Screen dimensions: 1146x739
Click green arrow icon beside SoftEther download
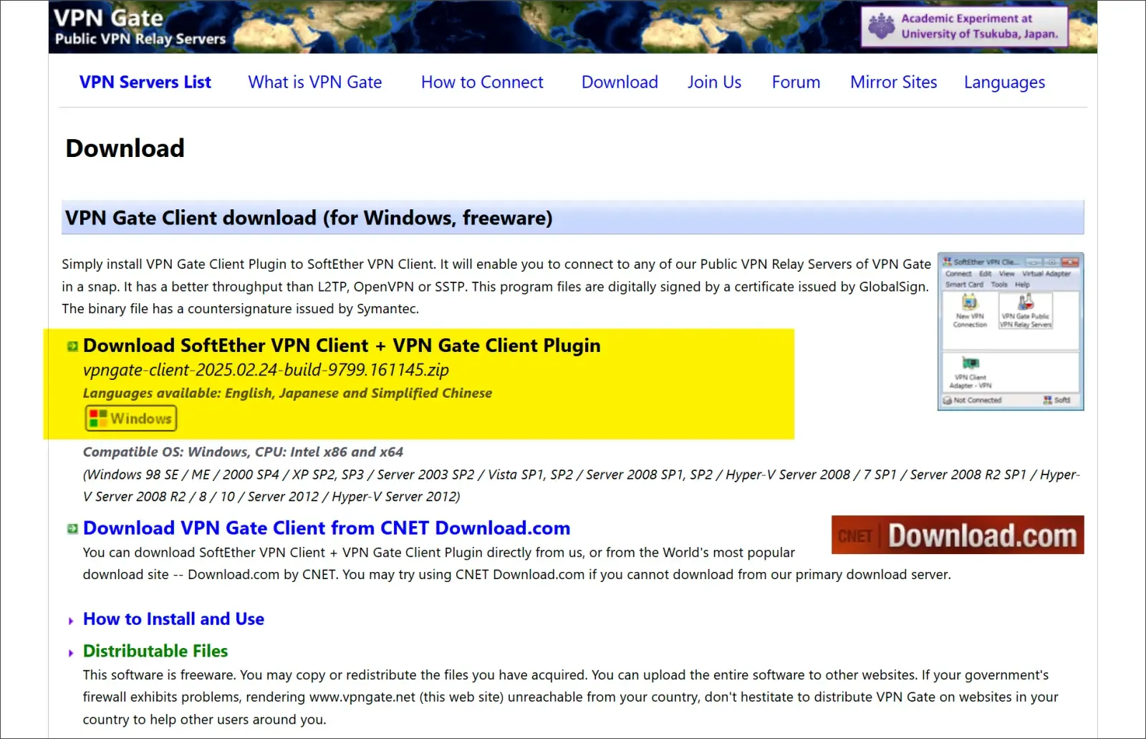point(72,347)
